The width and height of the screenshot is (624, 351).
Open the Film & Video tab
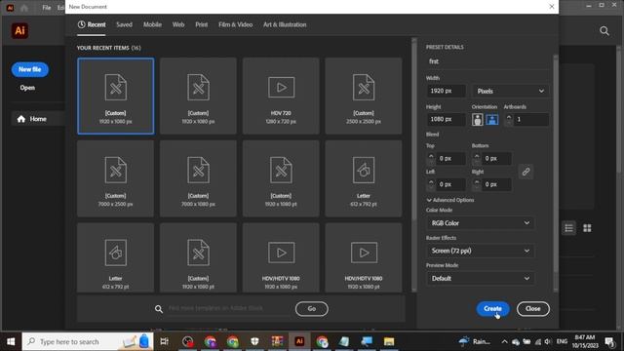click(x=235, y=24)
